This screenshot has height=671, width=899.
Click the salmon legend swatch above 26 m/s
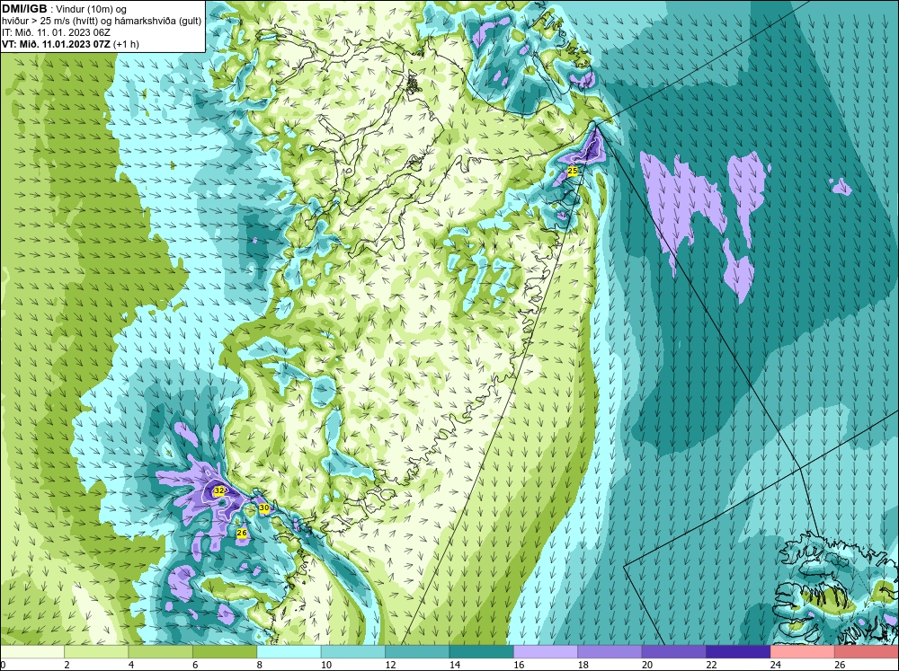click(867, 651)
